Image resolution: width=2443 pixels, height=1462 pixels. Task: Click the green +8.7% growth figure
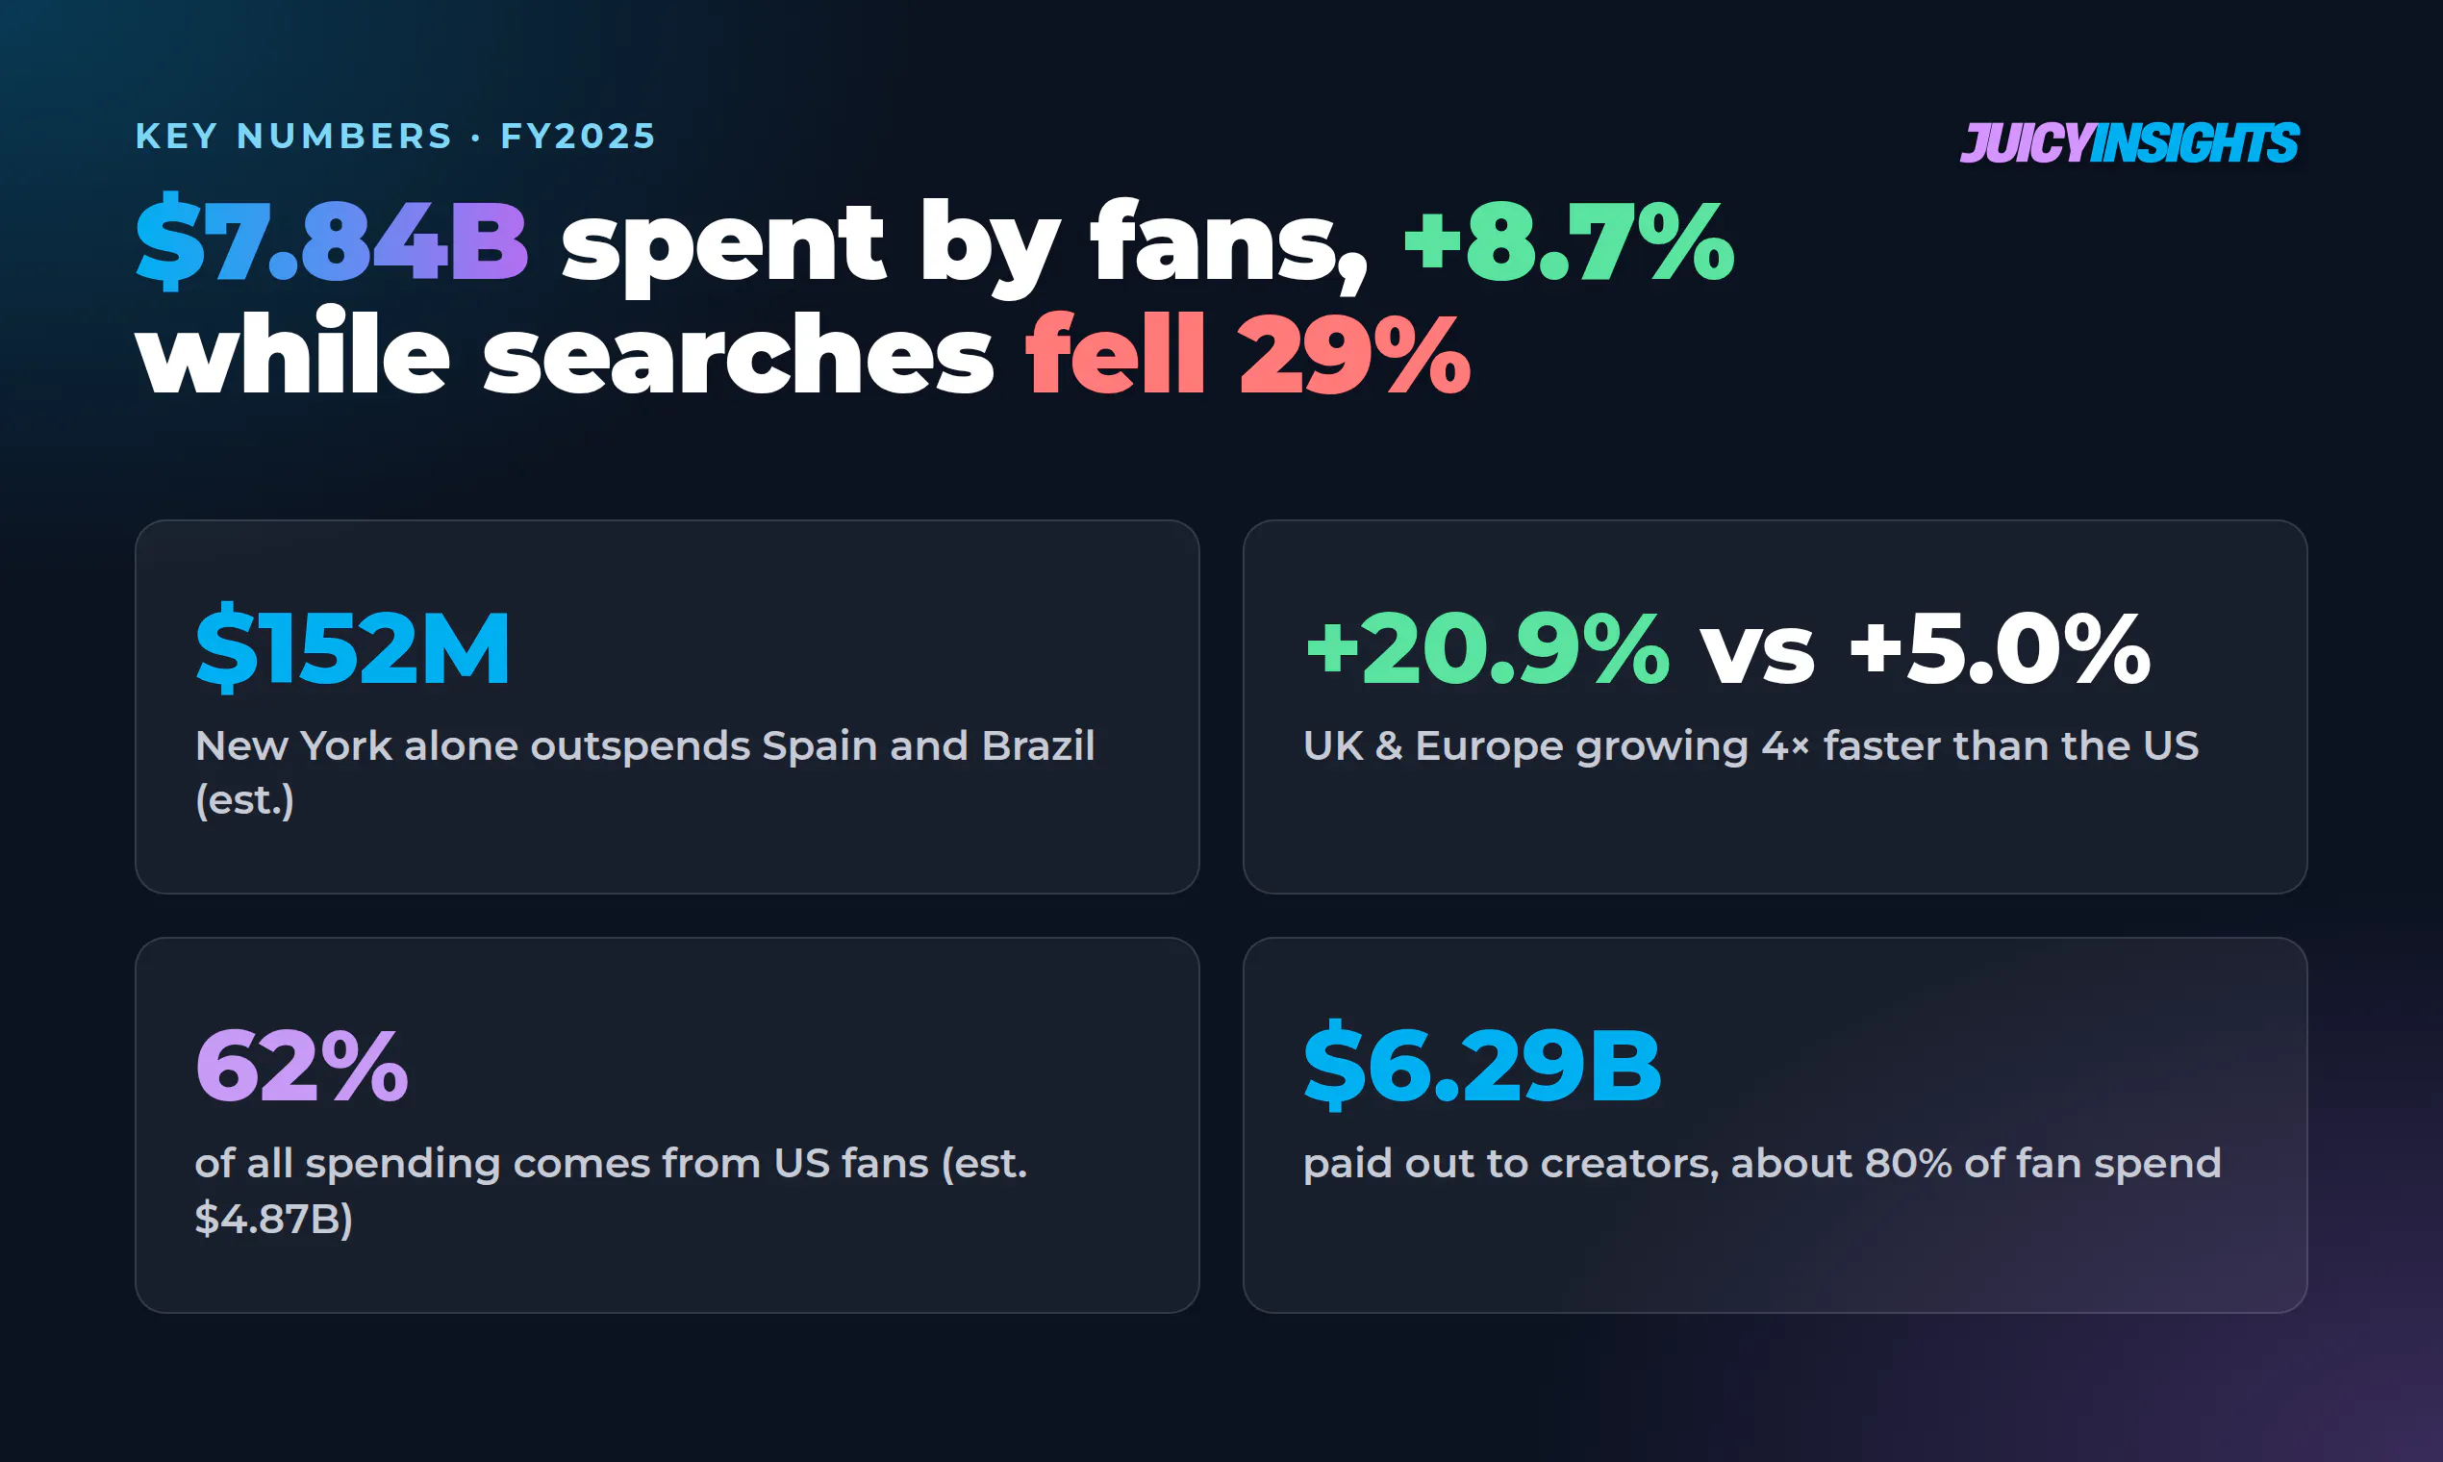tap(1569, 242)
